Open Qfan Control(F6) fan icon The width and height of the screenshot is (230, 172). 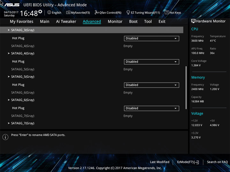tap(96, 12)
